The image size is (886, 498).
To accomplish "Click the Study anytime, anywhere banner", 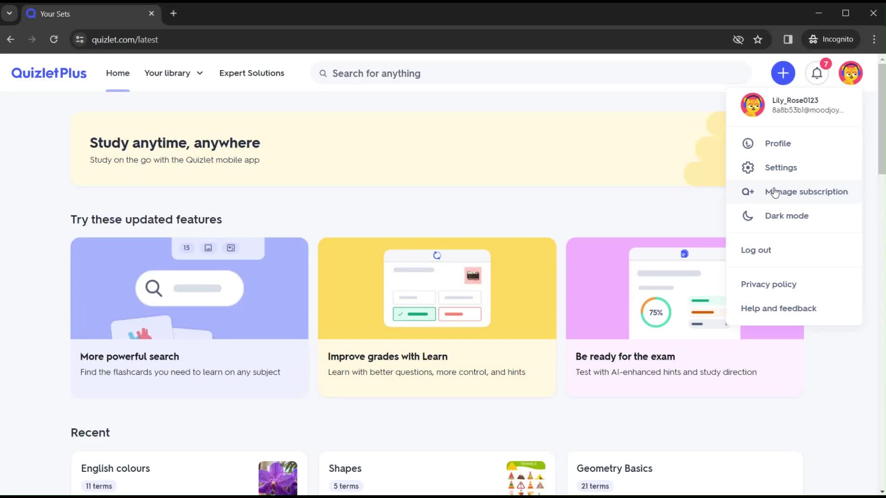I will point(398,149).
